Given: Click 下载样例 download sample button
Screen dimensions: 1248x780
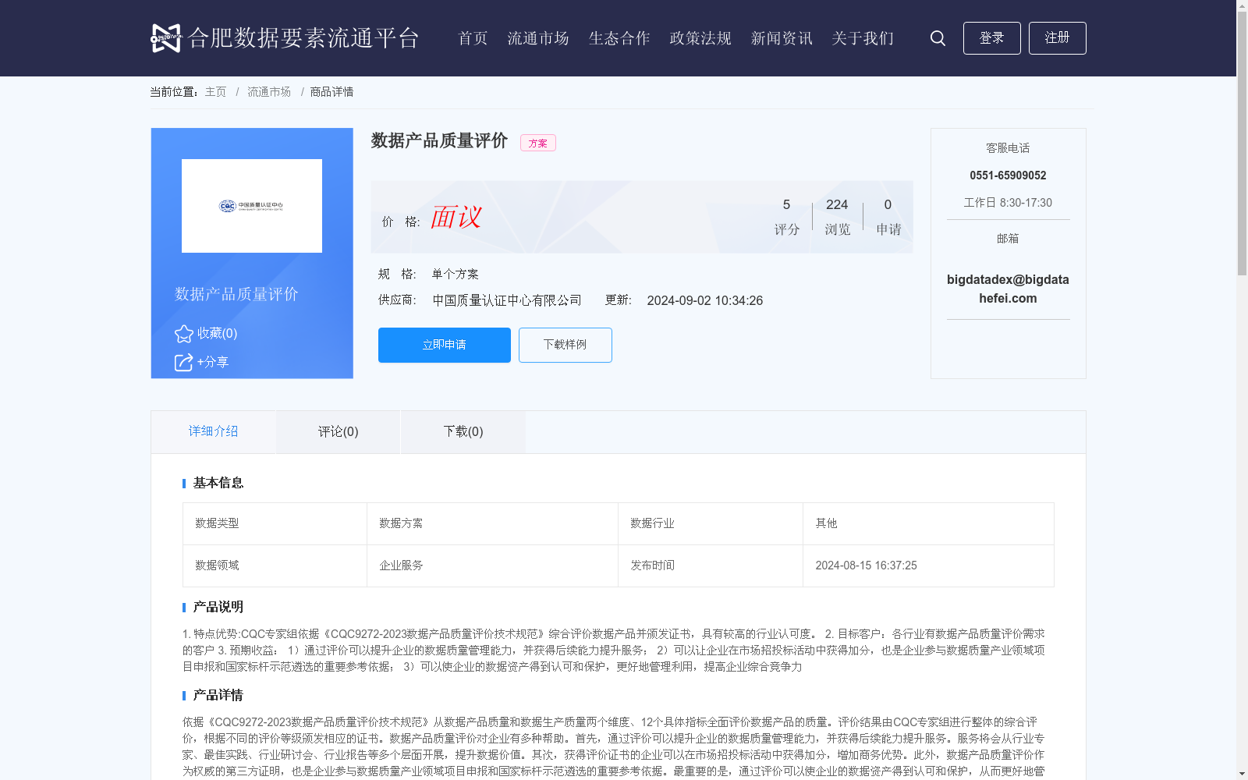Looking at the screenshot, I should (x=565, y=345).
